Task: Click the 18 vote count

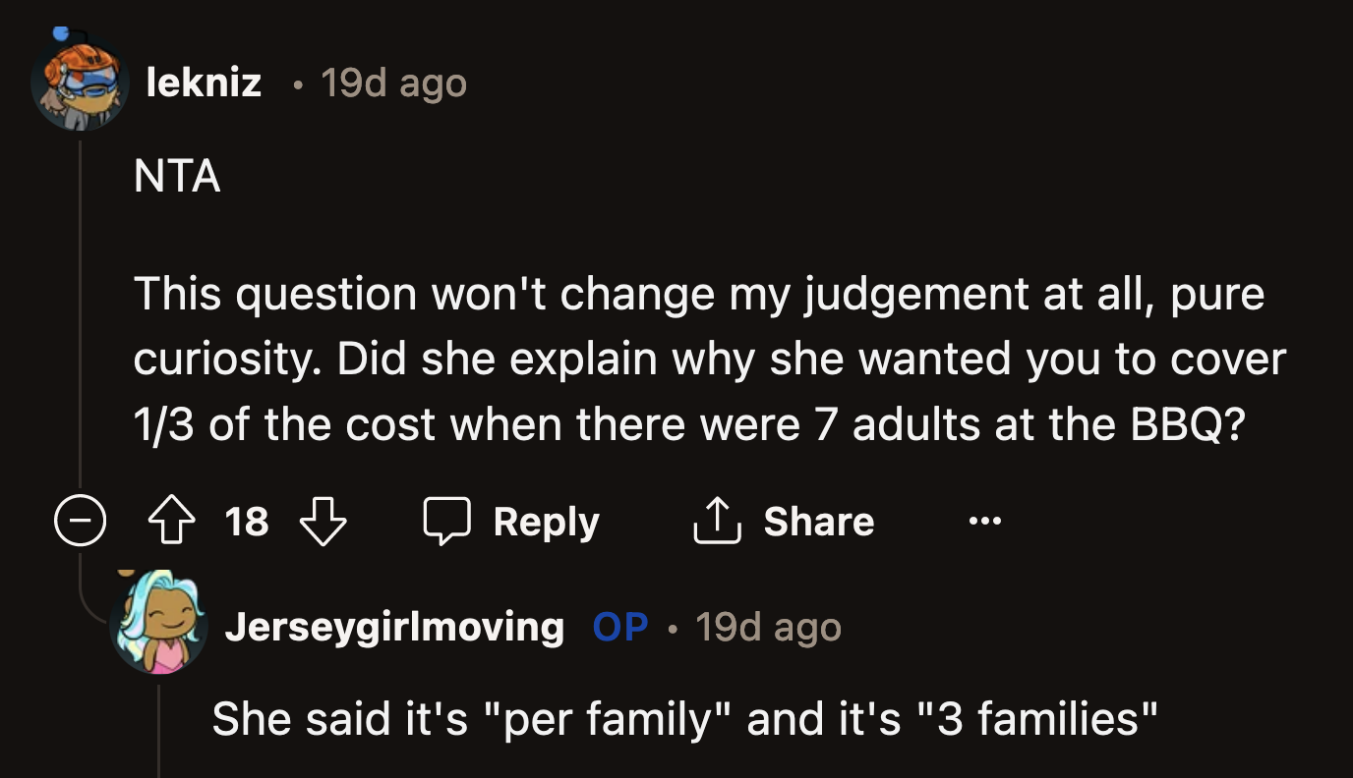Action: point(247,522)
